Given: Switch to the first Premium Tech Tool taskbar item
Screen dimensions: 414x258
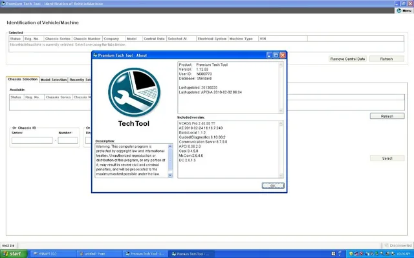Looking at the screenshot, I should coord(144,253).
